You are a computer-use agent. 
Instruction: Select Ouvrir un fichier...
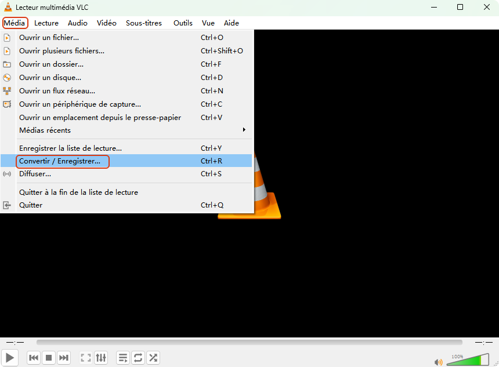pos(126,38)
